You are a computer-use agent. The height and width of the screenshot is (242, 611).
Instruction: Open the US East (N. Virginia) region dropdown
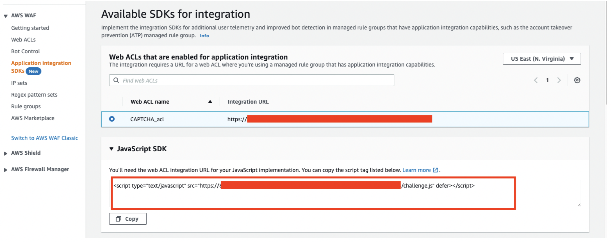click(542, 59)
